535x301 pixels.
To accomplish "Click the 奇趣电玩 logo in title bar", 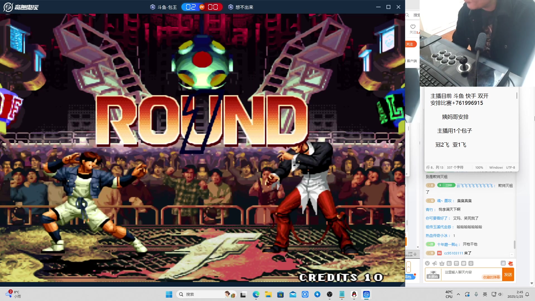I will 21,7.
